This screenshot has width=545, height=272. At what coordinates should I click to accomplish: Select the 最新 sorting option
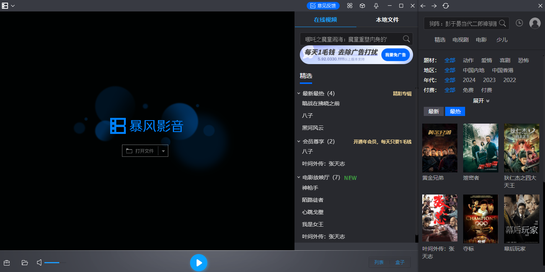click(433, 111)
